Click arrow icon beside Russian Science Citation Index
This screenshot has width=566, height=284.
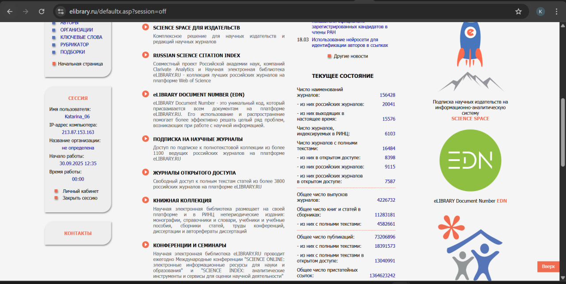(x=145, y=55)
